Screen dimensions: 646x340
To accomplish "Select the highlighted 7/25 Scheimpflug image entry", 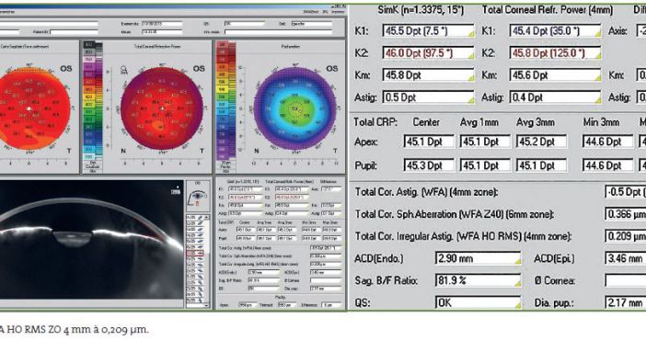I will (x=195, y=253).
